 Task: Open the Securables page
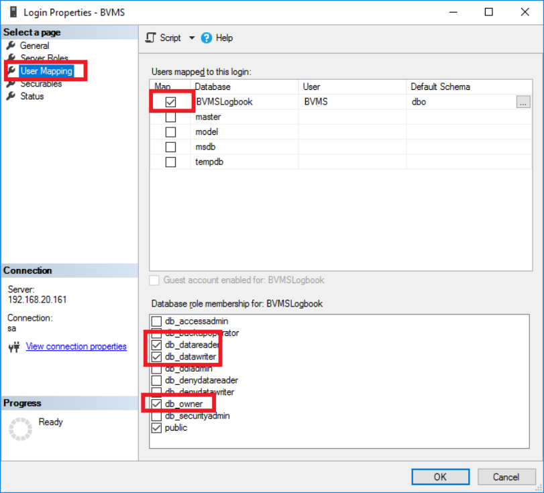[x=41, y=84]
